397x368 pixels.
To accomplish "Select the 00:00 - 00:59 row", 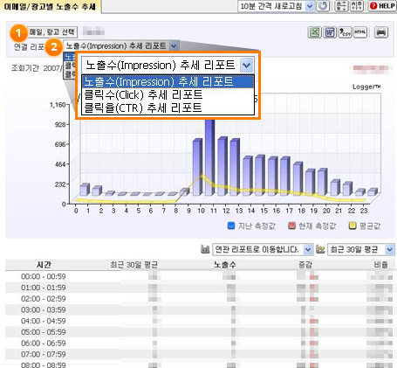I will point(199,276).
